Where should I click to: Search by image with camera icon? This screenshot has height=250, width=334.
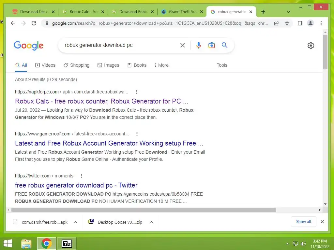click(x=211, y=45)
